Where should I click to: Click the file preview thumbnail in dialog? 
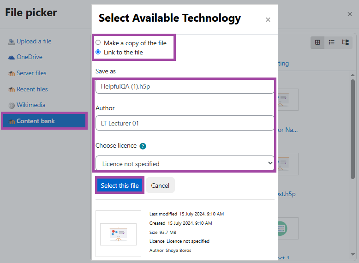coord(119,234)
